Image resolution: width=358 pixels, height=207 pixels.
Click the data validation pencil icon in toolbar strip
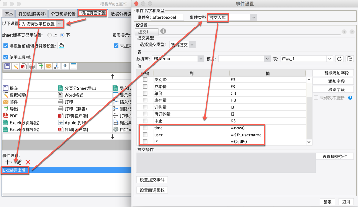(15, 66)
